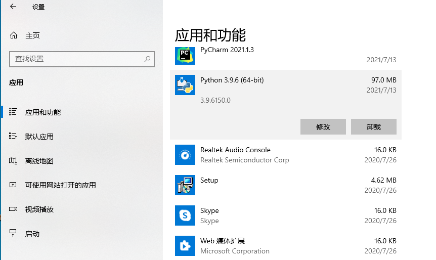The width and height of the screenshot is (436, 260).
Task: Select Web 媒体扩展 title
Action: [223, 241]
